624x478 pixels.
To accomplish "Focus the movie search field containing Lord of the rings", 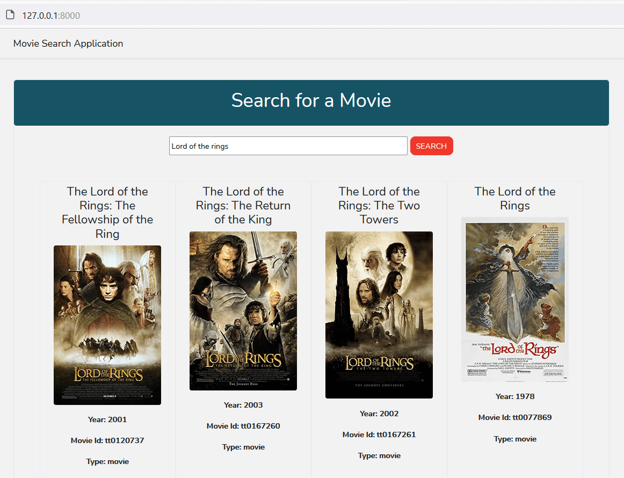I will pyautogui.click(x=288, y=146).
